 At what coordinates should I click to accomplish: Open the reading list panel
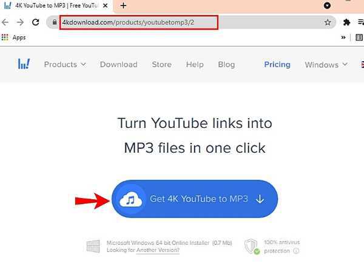click(359, 38)
